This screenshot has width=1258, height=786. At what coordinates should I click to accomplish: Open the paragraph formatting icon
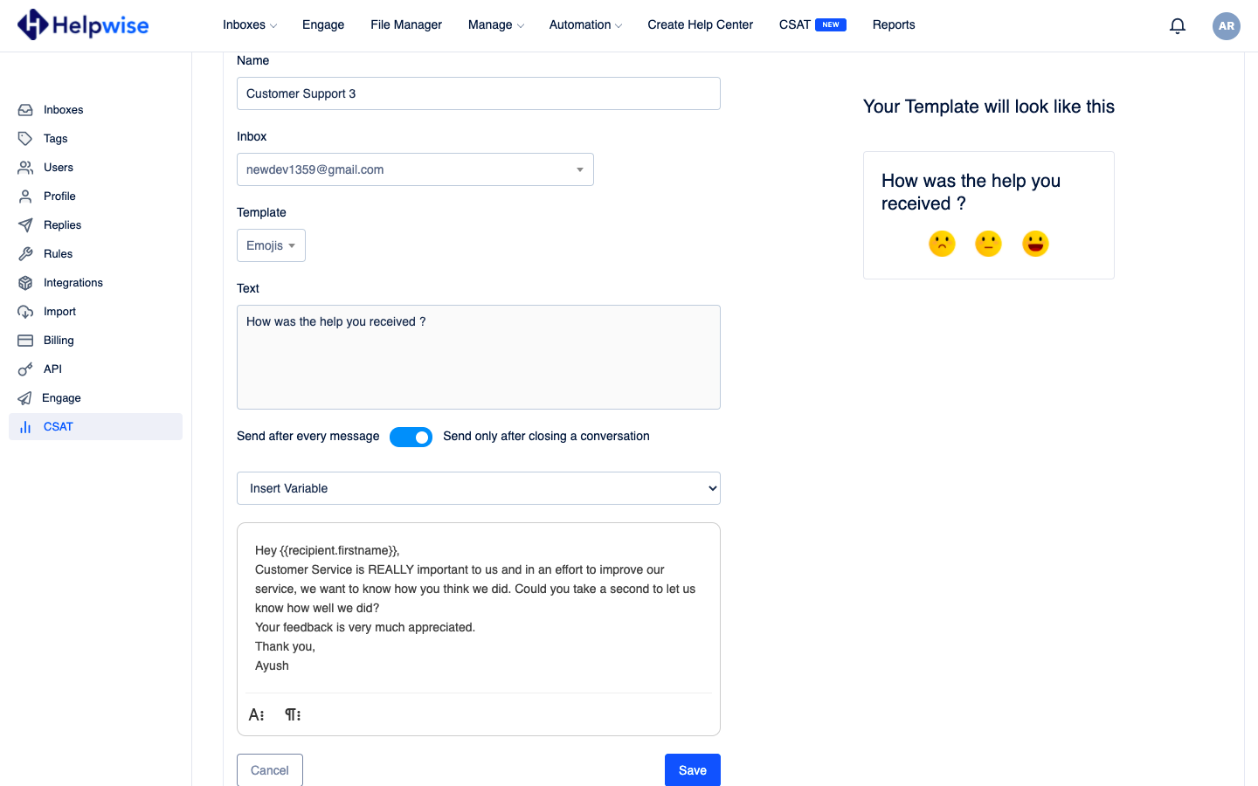(x=293, y=714)
